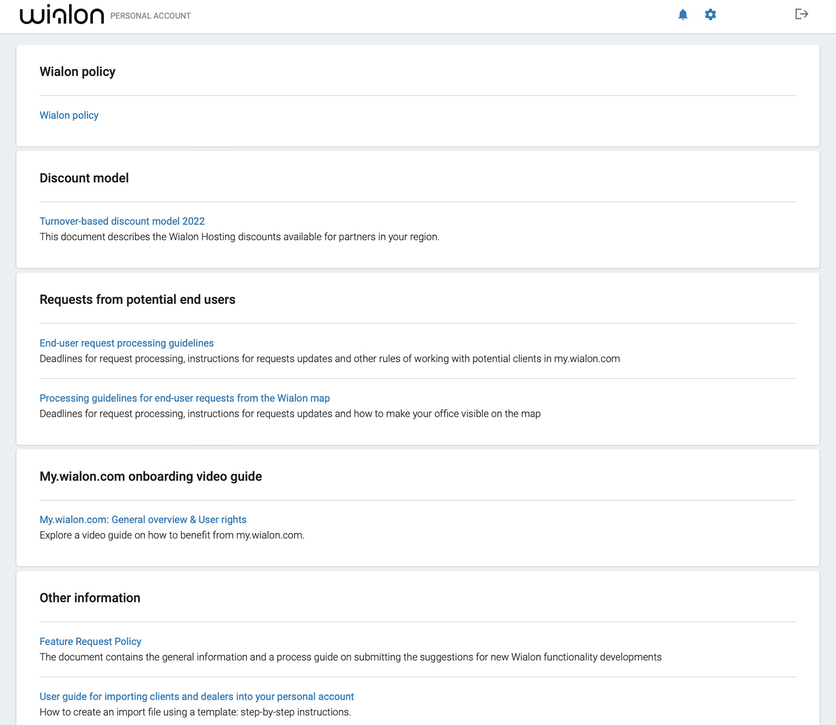
Task: Click the discount model description text
Action: (239, 237)
